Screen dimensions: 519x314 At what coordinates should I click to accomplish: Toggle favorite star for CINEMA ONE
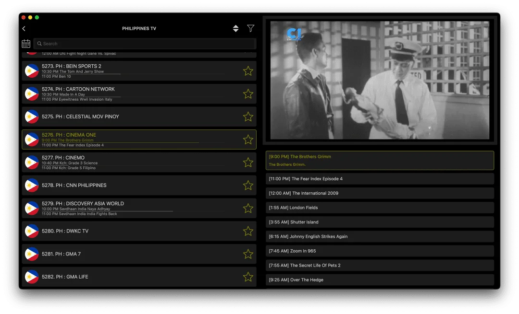point(248,140)
